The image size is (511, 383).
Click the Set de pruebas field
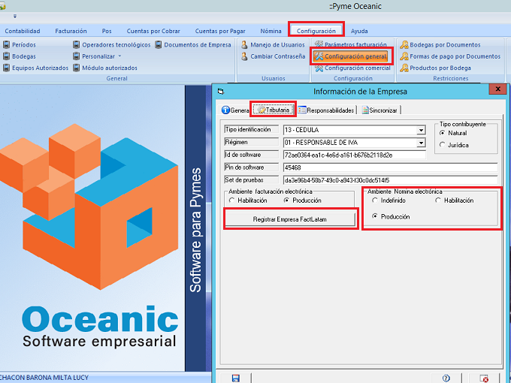(x=391, y=180)
